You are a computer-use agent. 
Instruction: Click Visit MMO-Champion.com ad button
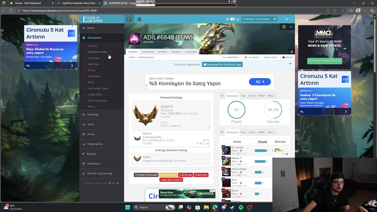coord(325,61)
